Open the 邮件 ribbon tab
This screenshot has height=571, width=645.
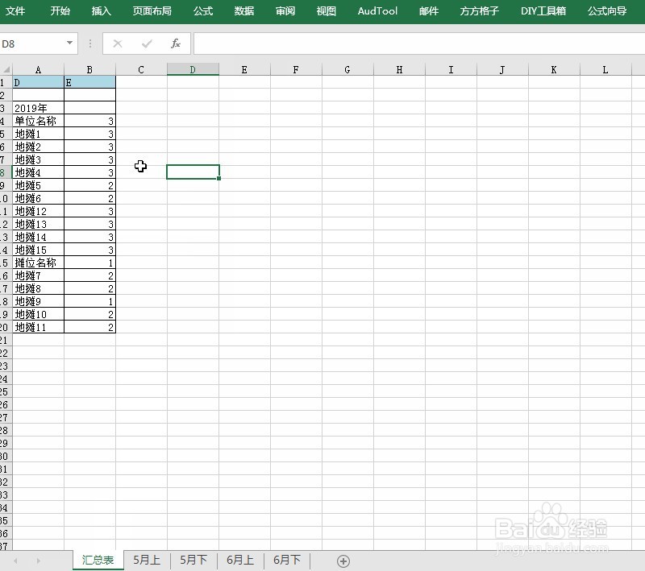pyautogui.click(x=429, y=11)
